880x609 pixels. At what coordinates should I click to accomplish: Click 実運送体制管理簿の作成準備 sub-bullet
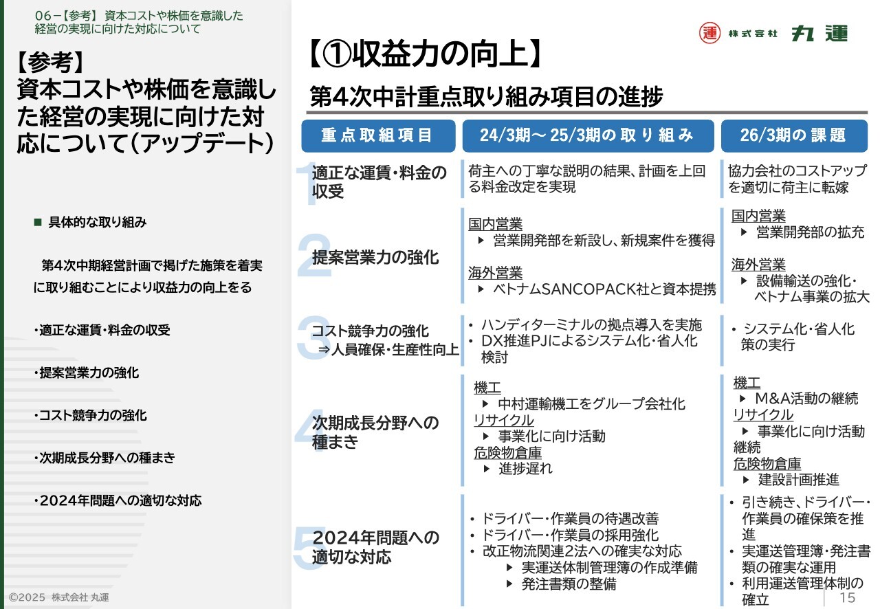click(609, 568)
